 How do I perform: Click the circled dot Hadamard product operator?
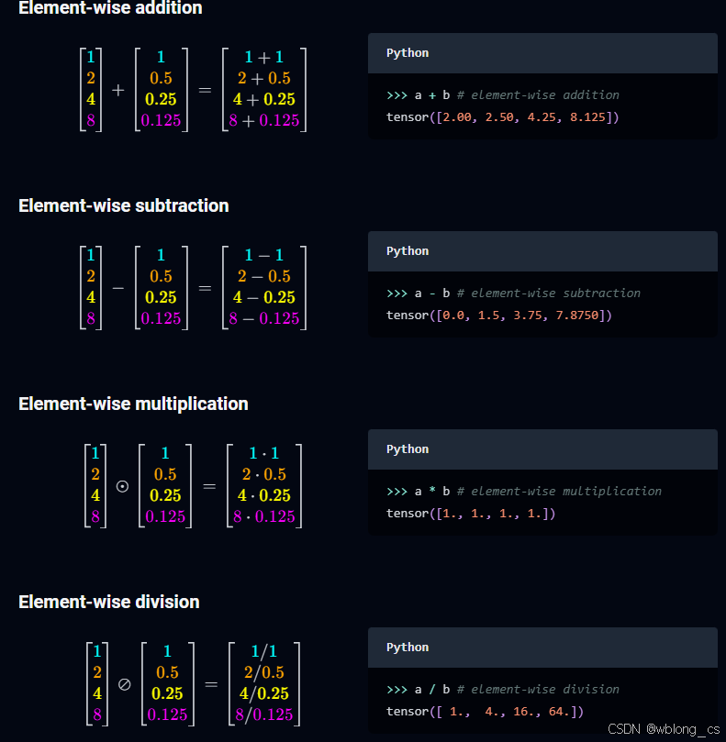tap(122, 486)
